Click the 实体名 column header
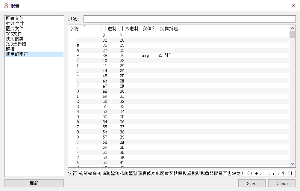This screenshot has width=300, height=191. click(x=149, y=29)
